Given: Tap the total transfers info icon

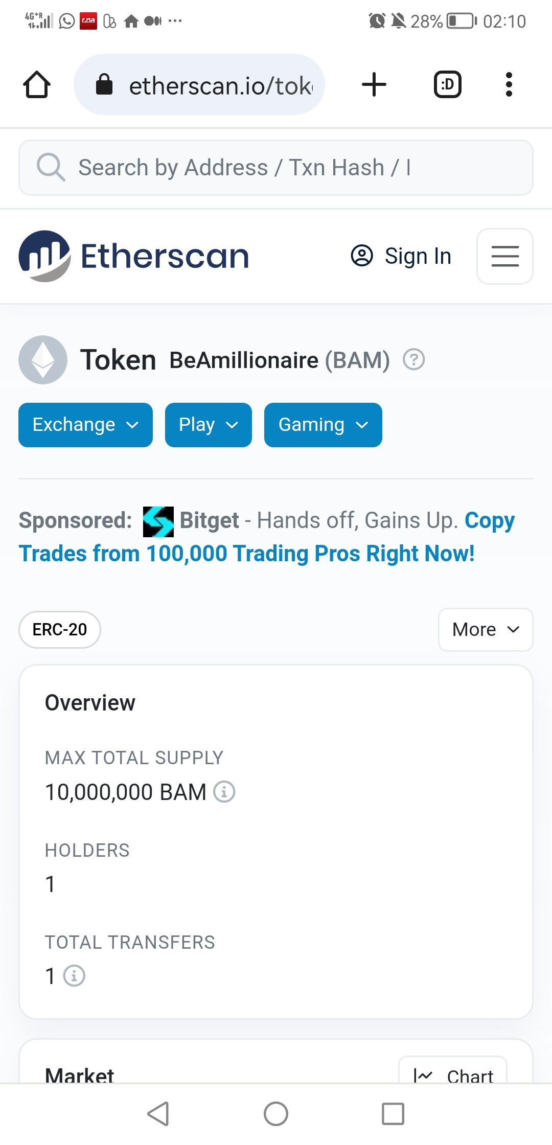Looking at the screenshot, I should pyautogui.click(x=74, y=976).
